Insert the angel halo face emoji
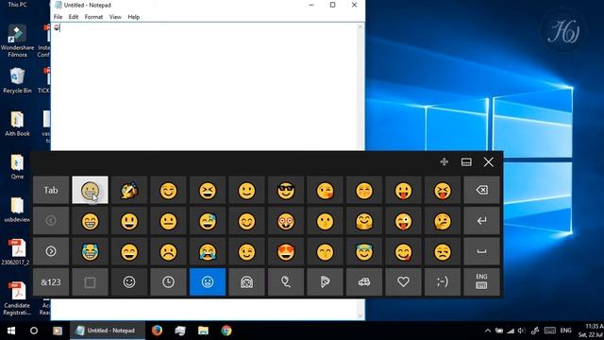604x340 pixels. (x=364, y=252)
